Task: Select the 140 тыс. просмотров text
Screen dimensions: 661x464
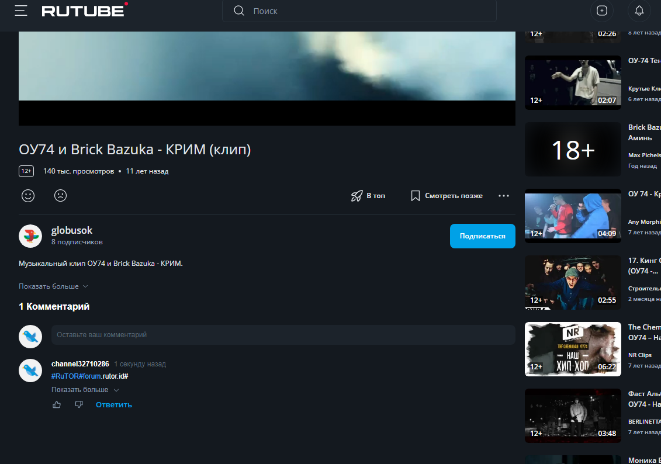Action: pyautogui.click(x=78, y=171)
